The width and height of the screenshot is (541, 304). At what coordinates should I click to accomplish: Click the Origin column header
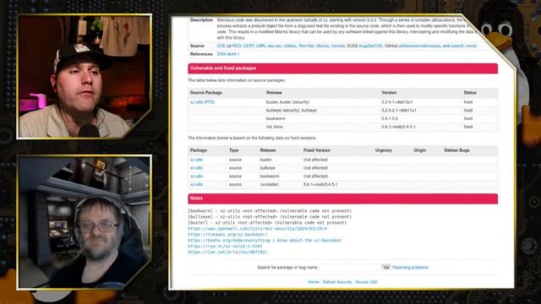(420, 150)
